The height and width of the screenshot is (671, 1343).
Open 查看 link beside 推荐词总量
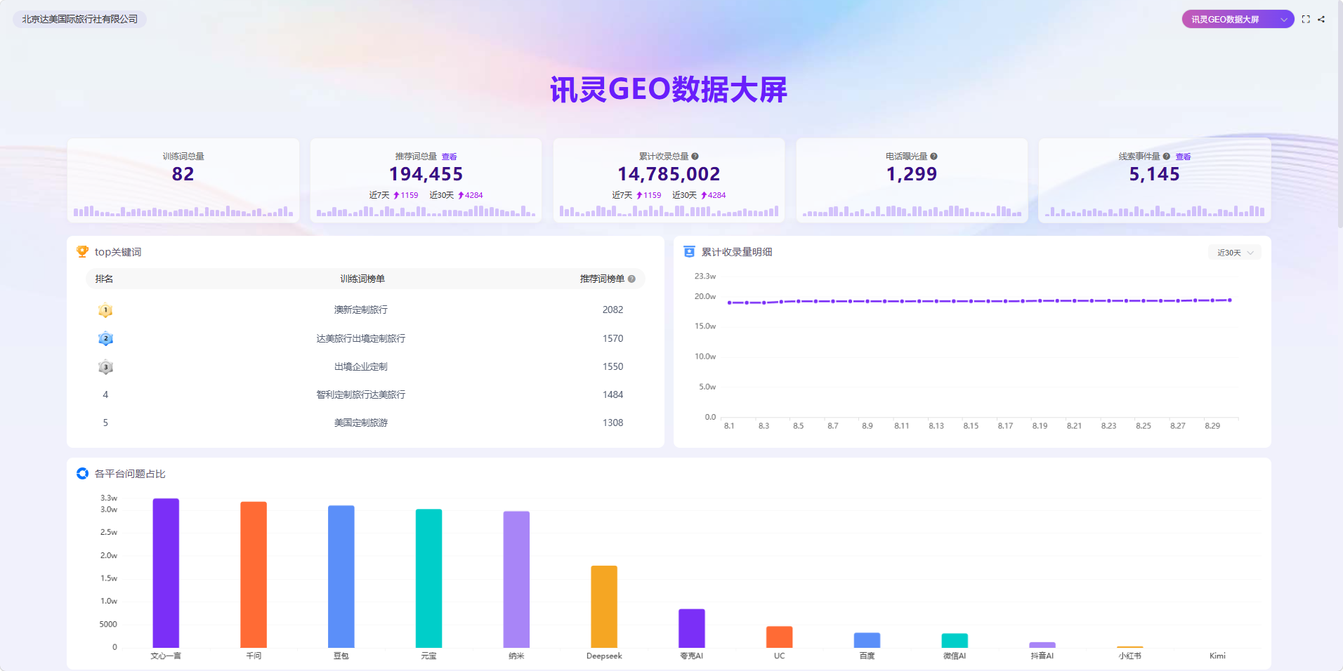click(450, 157)
